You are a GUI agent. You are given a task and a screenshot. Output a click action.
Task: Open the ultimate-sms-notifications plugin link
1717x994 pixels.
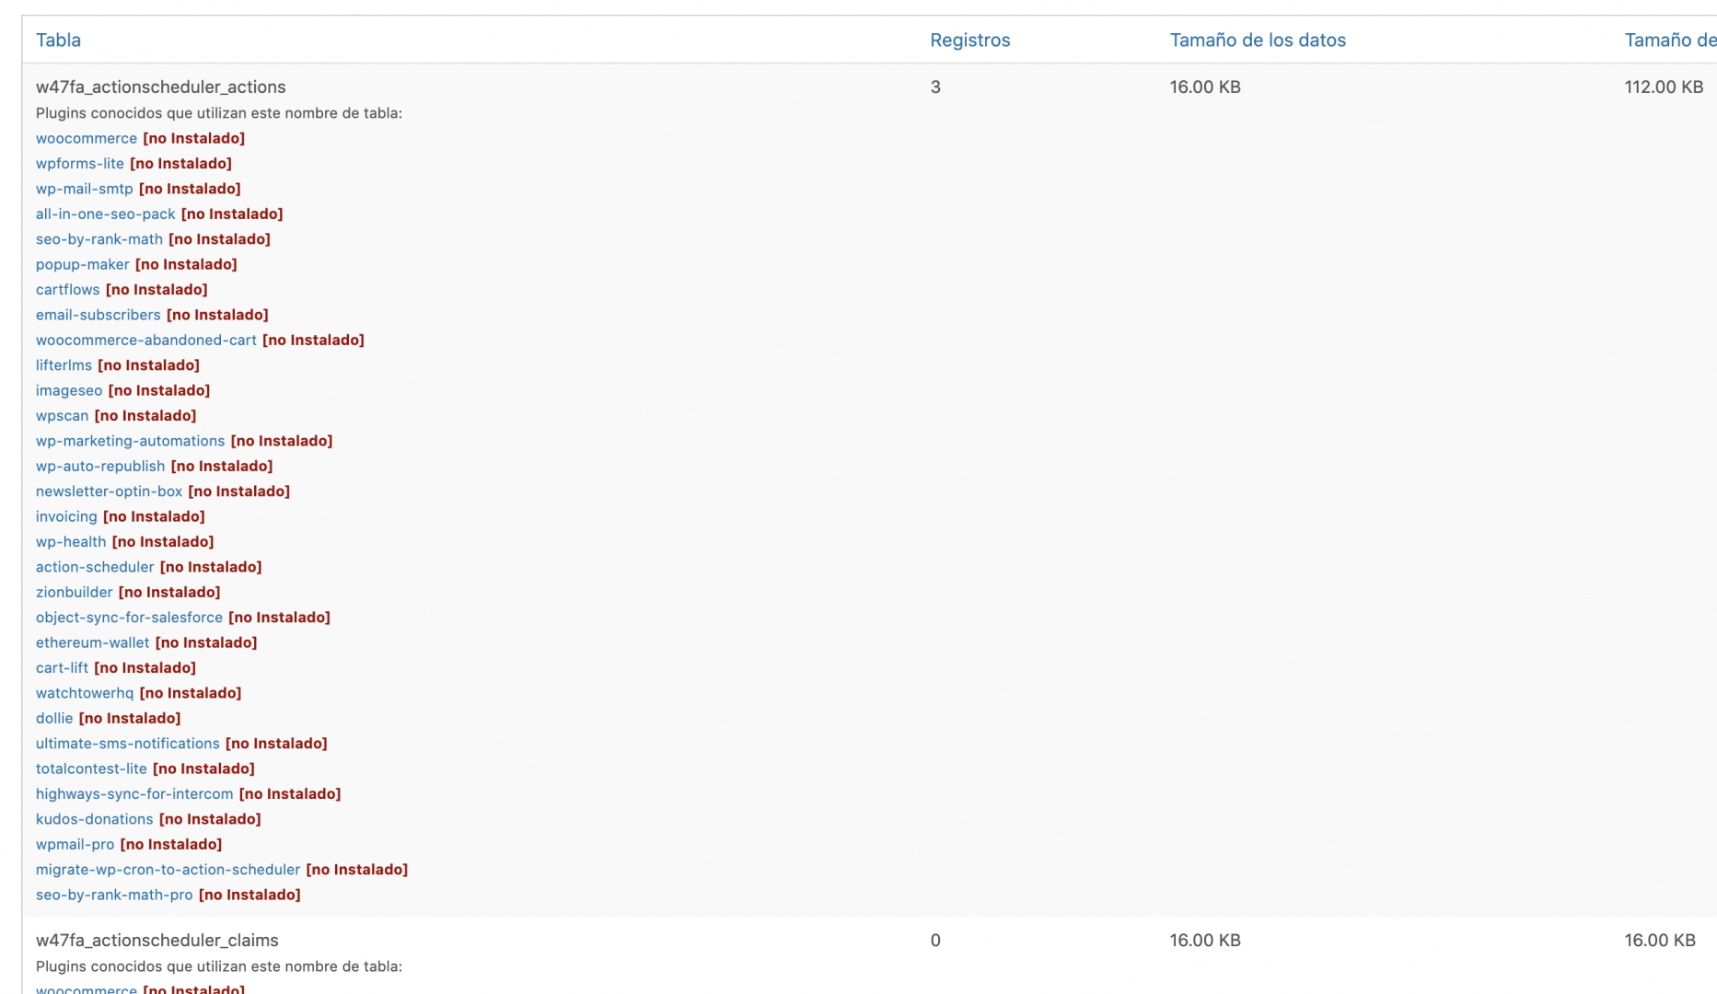[x=128, y=744]
